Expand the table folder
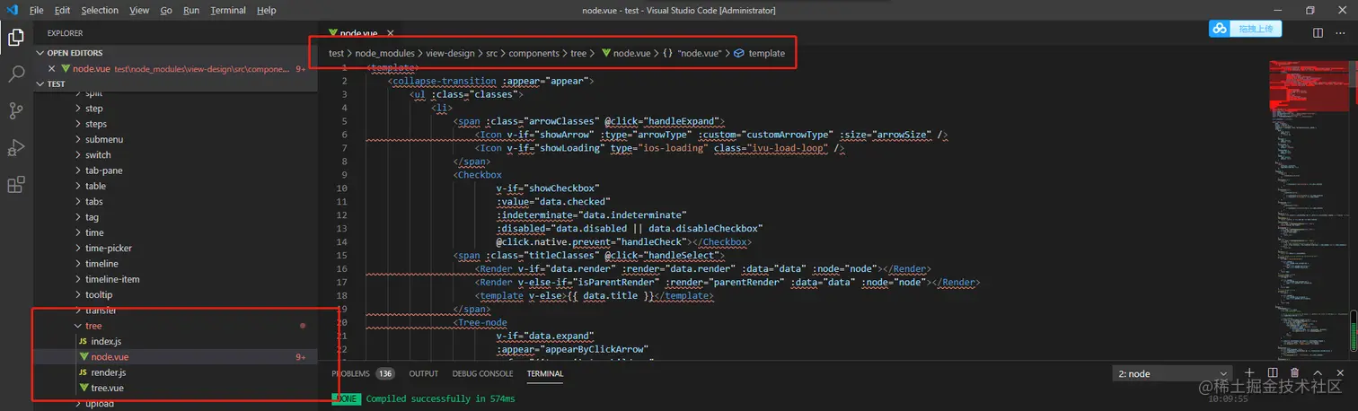This screenshot has width=1358, height=411. point(176,186)
